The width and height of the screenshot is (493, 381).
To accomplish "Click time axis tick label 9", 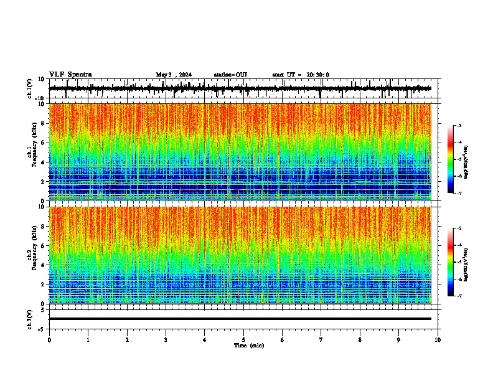I will pyautogui.click(x=398, y=340).
